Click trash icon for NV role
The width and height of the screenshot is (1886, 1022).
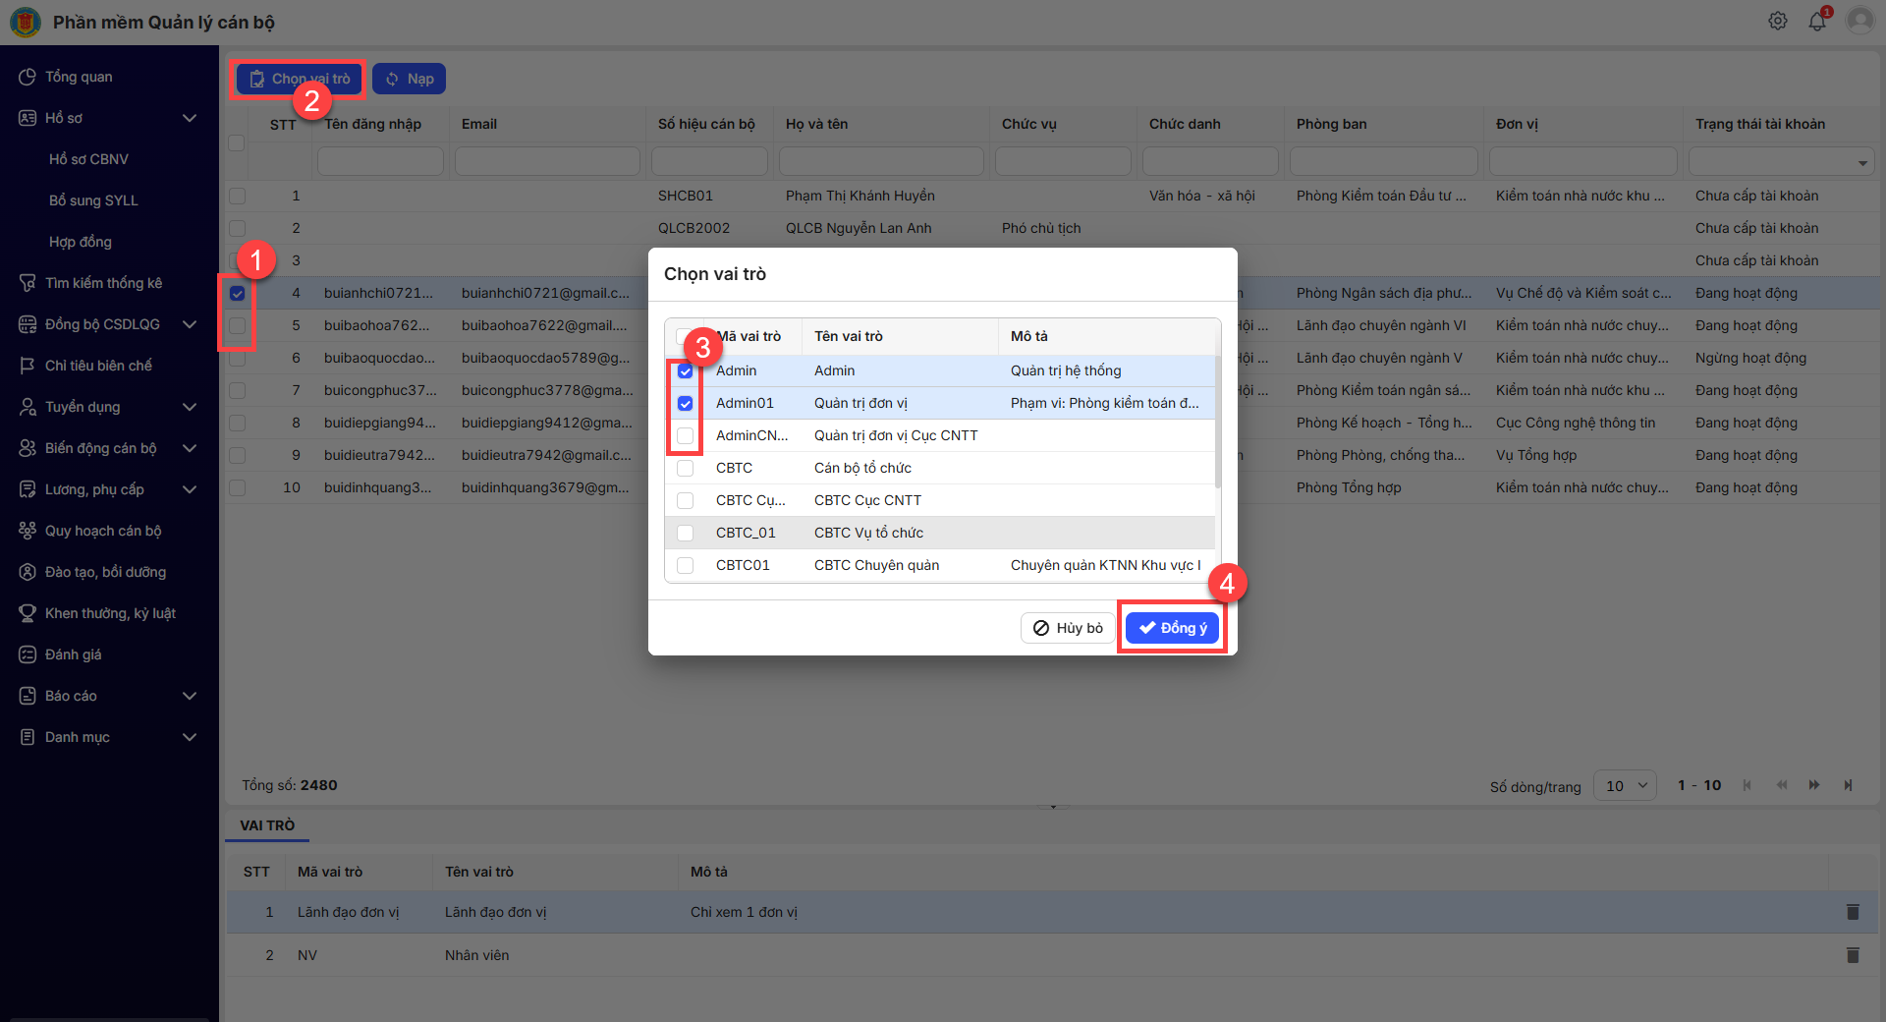1853,955
